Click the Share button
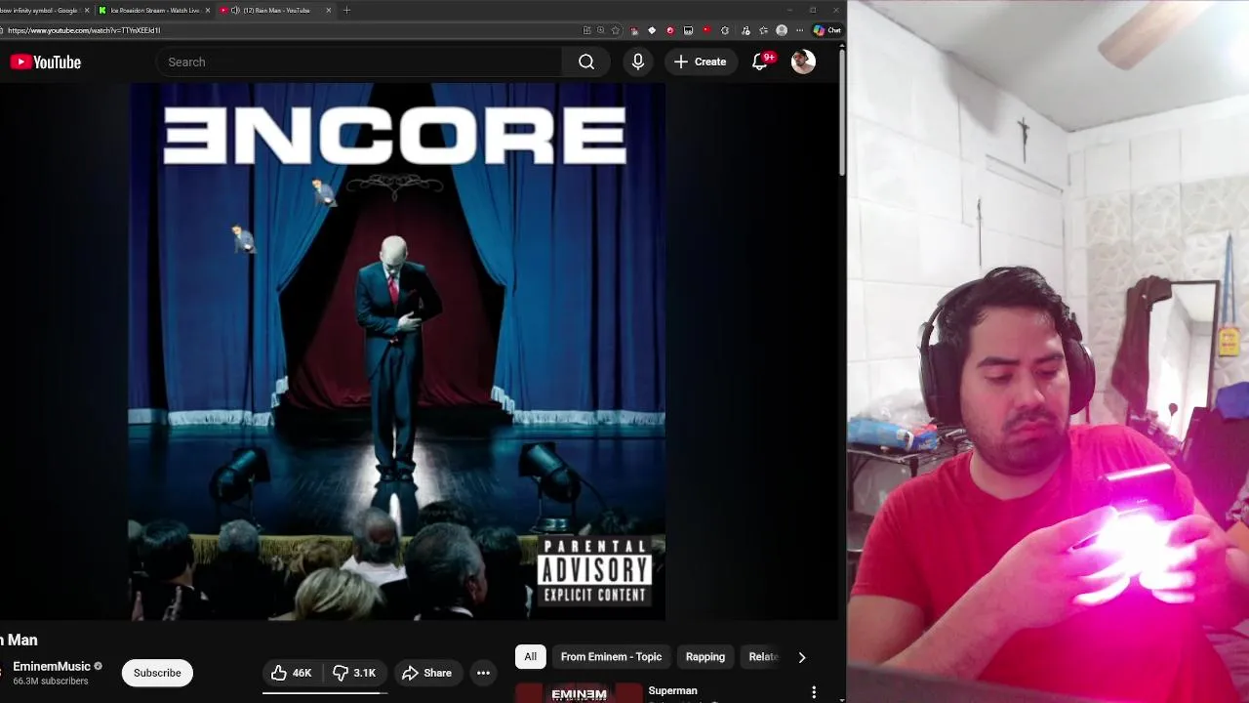Screen dimensions: 1249x703 [426, 673]
